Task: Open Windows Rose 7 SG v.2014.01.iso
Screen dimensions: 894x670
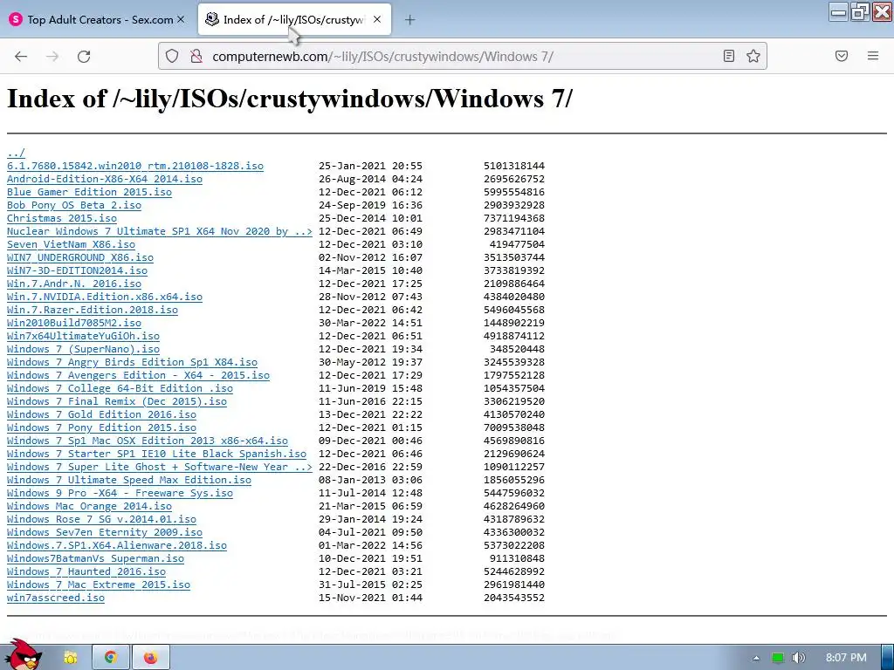Action: click(101, 520)
